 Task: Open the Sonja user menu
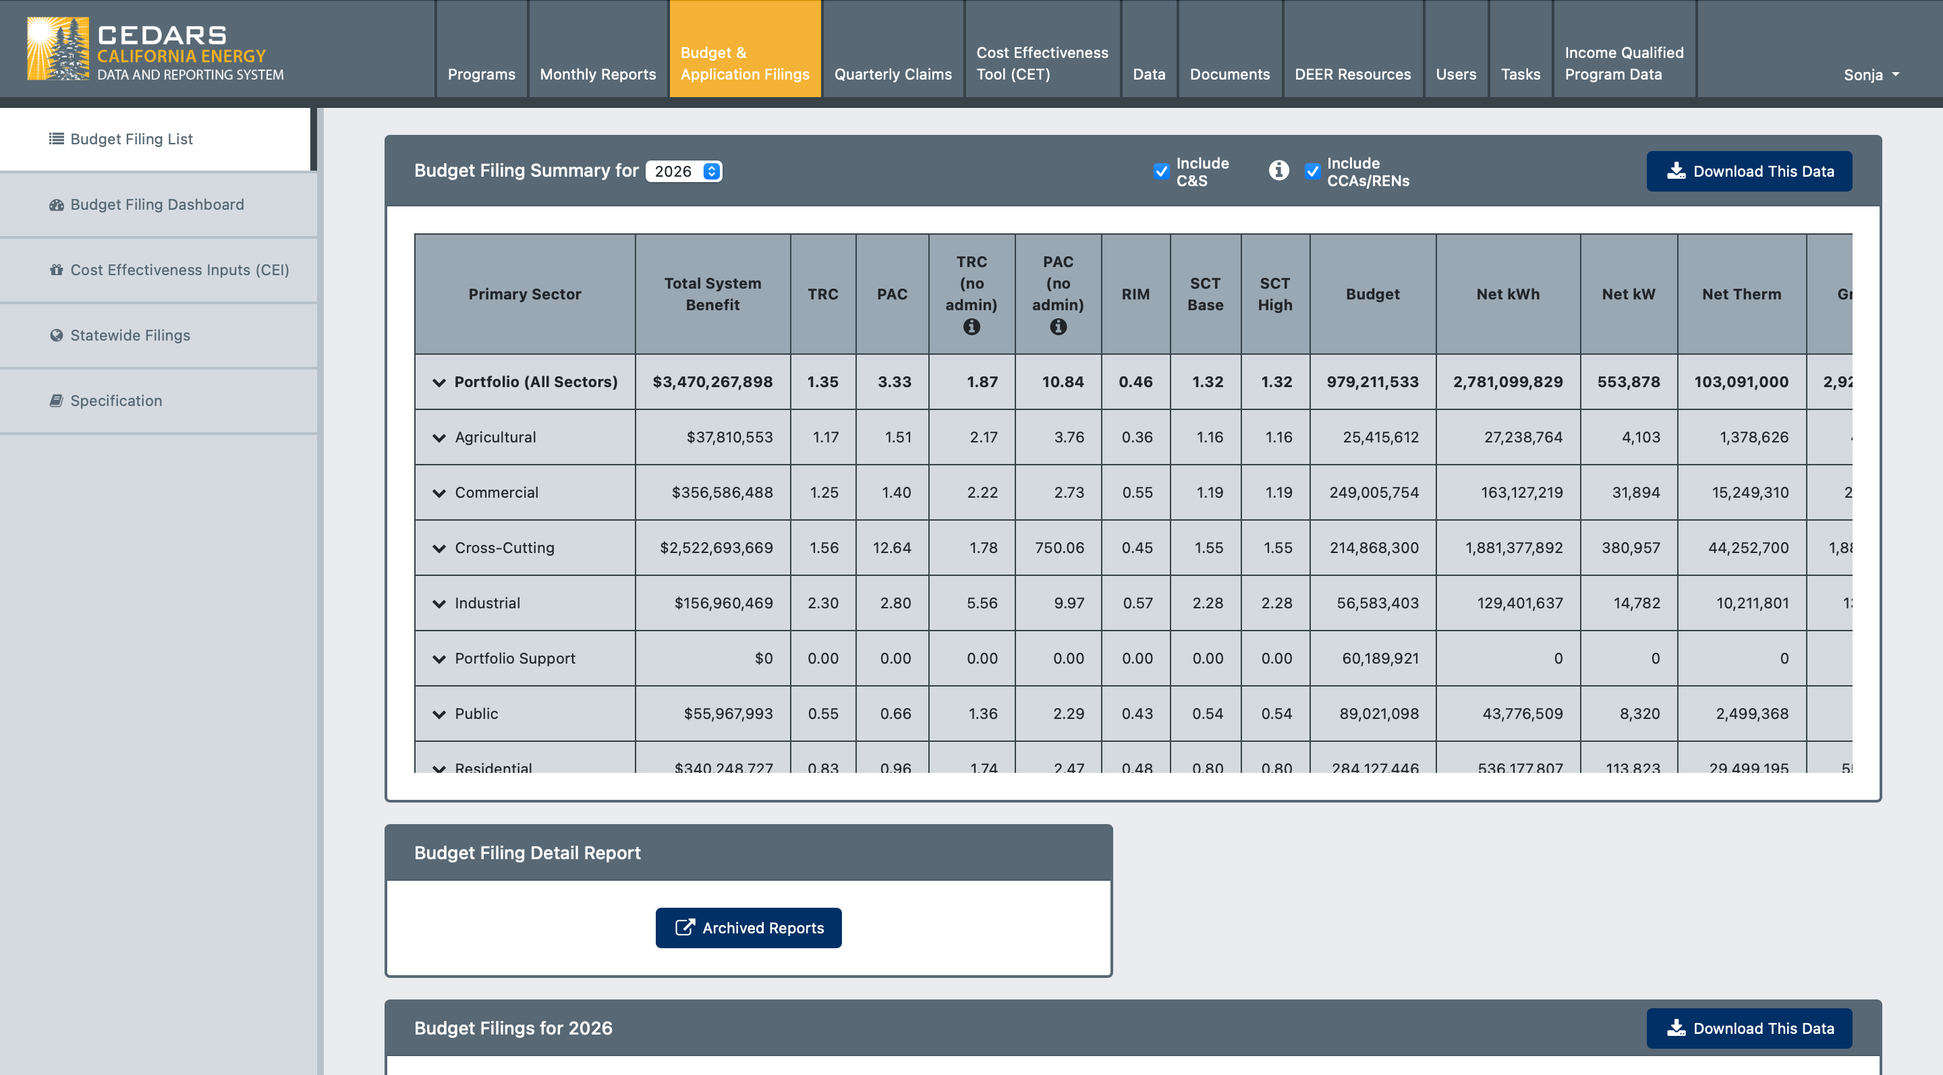point(1870,75)
